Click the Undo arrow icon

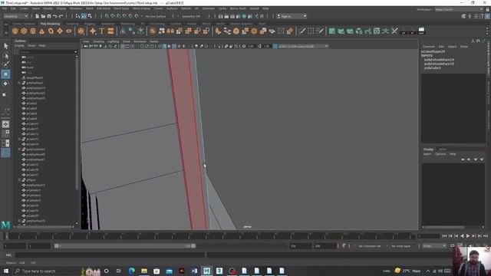coord(55,16)
